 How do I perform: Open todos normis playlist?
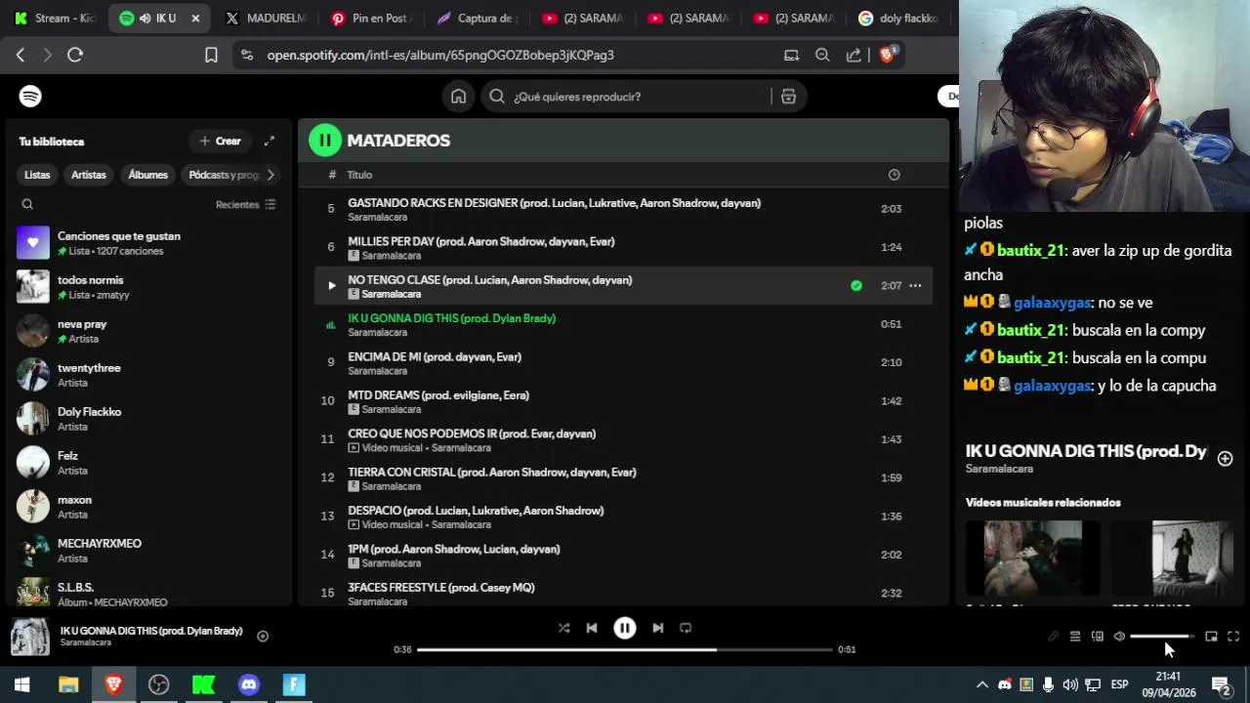pos(149,287)
